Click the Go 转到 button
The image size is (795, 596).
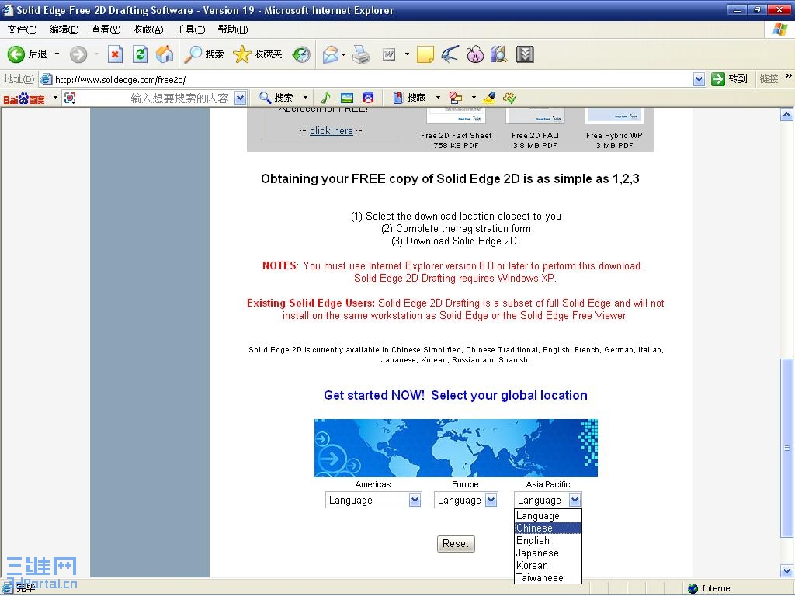tap(730, 79)
